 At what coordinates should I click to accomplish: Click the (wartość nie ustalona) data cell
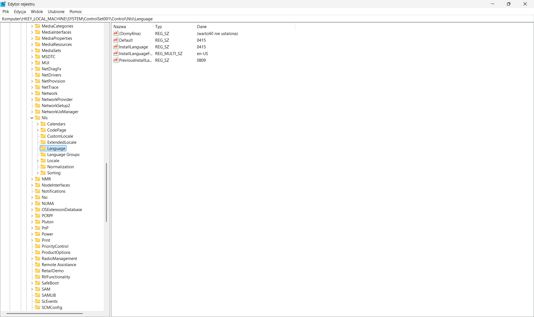[x=217, y=33]
